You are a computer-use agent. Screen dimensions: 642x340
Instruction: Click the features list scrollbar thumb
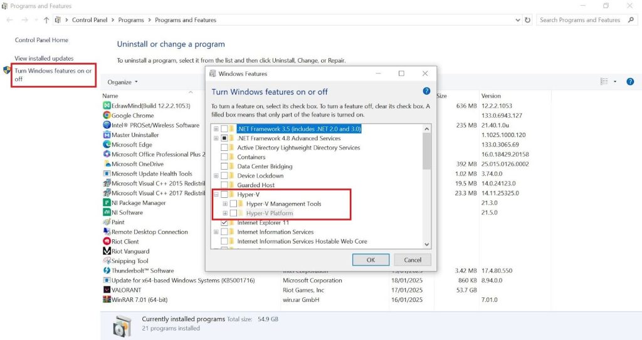click(x=426, y=152)
